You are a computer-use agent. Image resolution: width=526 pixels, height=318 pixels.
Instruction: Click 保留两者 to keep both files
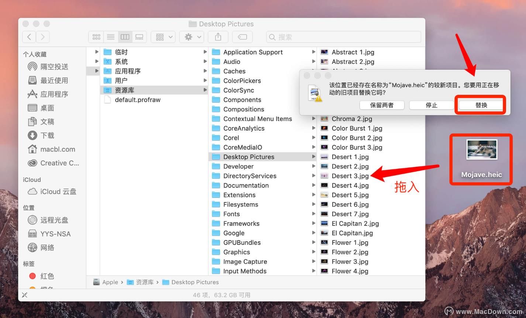382,105
